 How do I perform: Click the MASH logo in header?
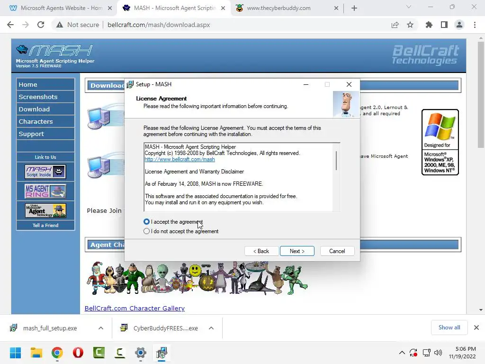55,56
